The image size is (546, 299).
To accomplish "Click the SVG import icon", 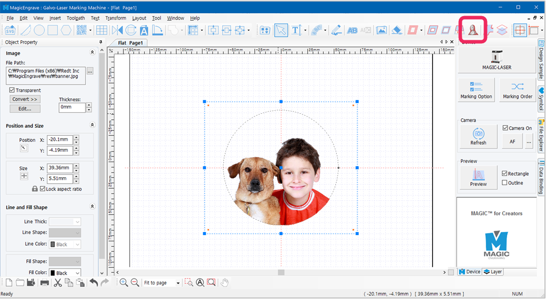I will tap(10, 31).
